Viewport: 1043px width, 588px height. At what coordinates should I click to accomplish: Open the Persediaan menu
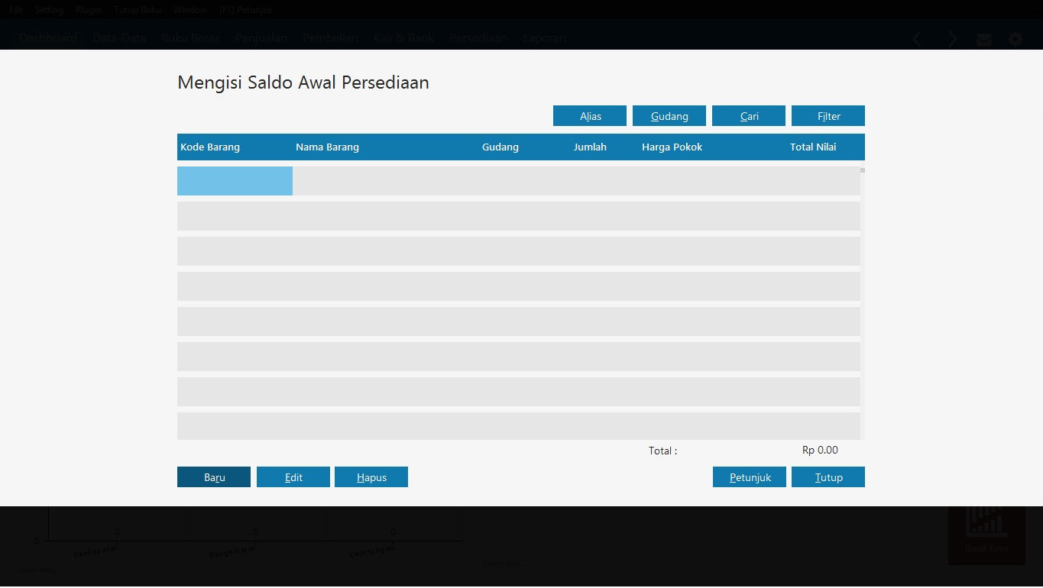tap(478, 38)
